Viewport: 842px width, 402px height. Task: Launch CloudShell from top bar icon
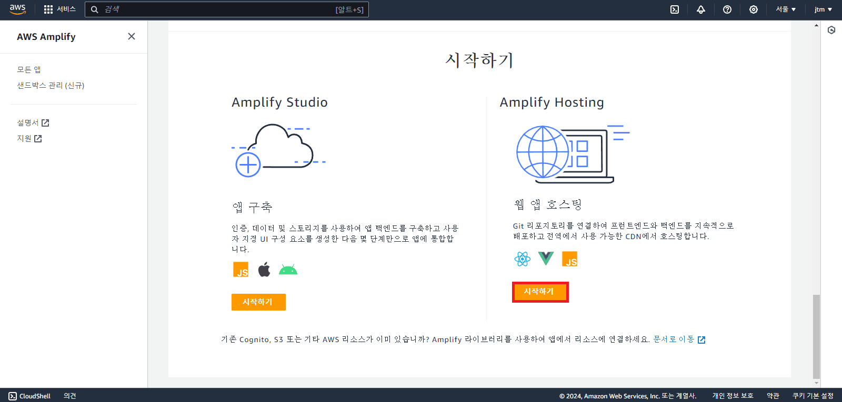coord(675,9)
